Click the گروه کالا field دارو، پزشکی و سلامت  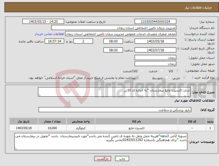pos(115,110)
